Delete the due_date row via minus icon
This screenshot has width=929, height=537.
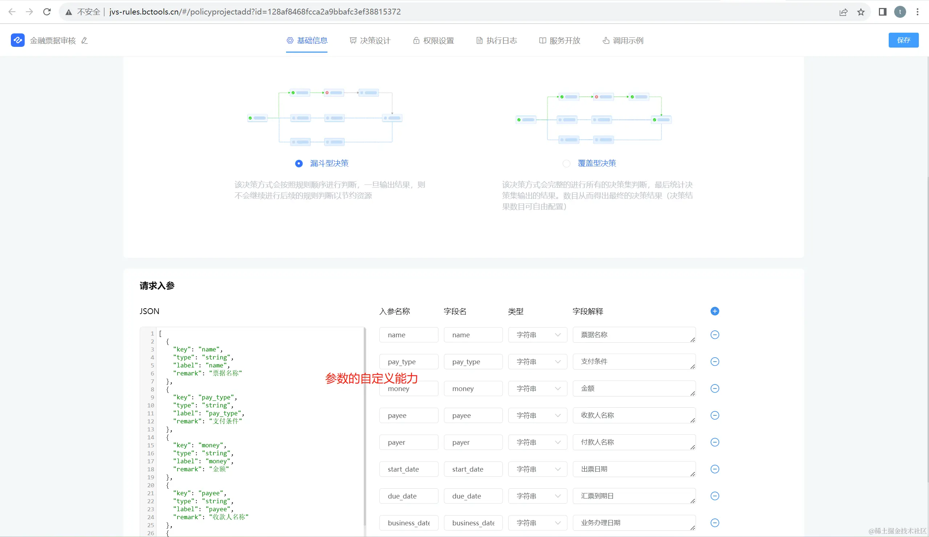[x=714, y=496]
